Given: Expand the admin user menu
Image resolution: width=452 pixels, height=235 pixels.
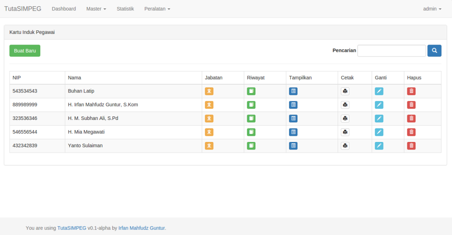Looking at the screenshot, I should click(x=432, y=9).
